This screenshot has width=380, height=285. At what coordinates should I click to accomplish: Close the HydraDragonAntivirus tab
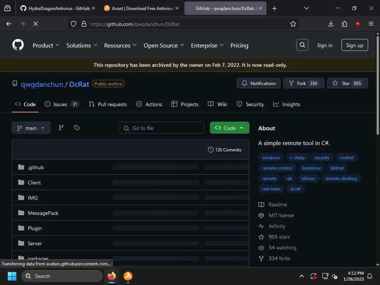[x=93, y=8]
